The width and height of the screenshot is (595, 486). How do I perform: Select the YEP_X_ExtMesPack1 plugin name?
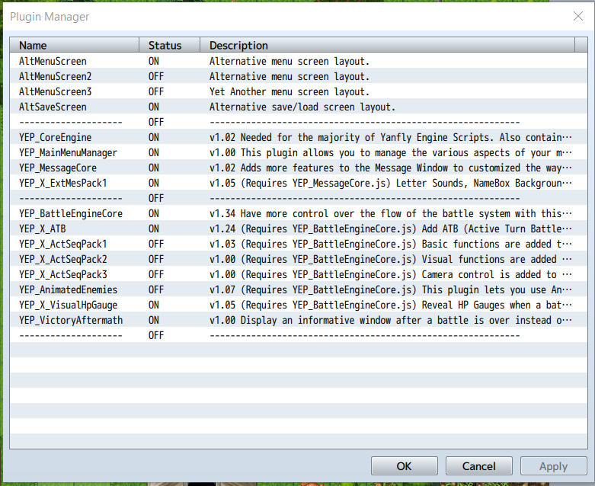(x=63, y=183)
